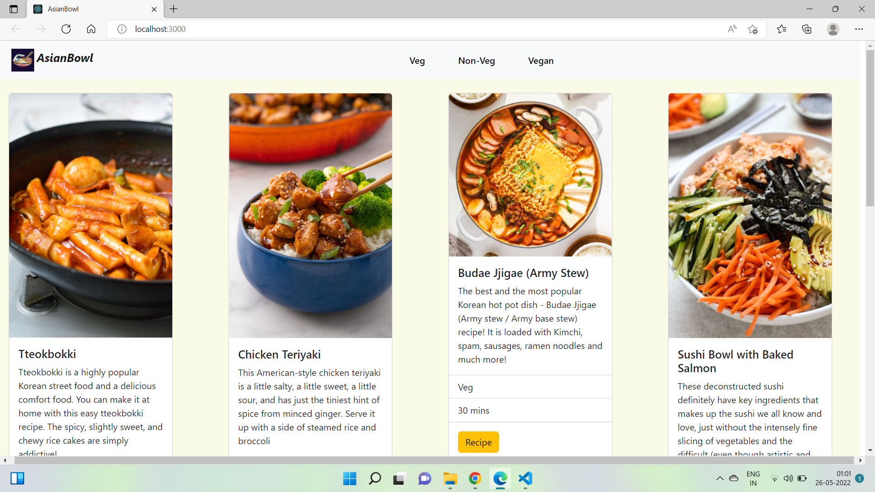Click the horizontal scrollbar right arrow
The image size is (875, 492).
pyautogui.click(x=860, y=461)
